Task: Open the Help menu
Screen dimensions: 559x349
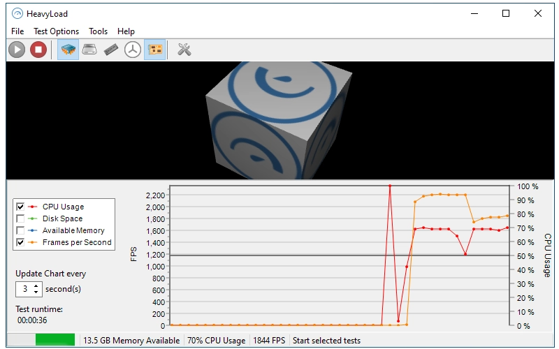Action: click(x=126, y=31)
